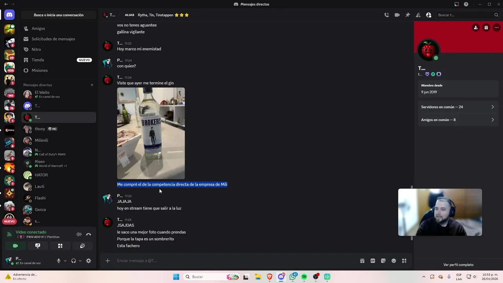This screenshot has width=503, height=283.
Task: Open Spotify from the taskbar
Action: [304, 277]
